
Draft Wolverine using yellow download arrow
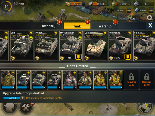[127, 57]
